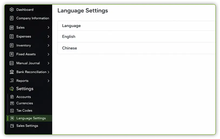
Task: Select the Language Settings menu item
Action: [x=31, y=118]
